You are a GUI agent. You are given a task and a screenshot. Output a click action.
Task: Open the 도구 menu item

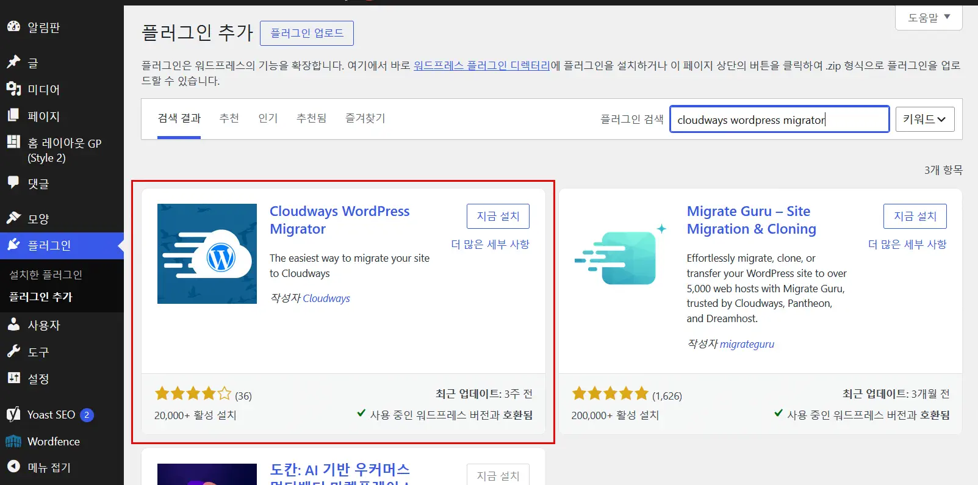pos(62,352)
